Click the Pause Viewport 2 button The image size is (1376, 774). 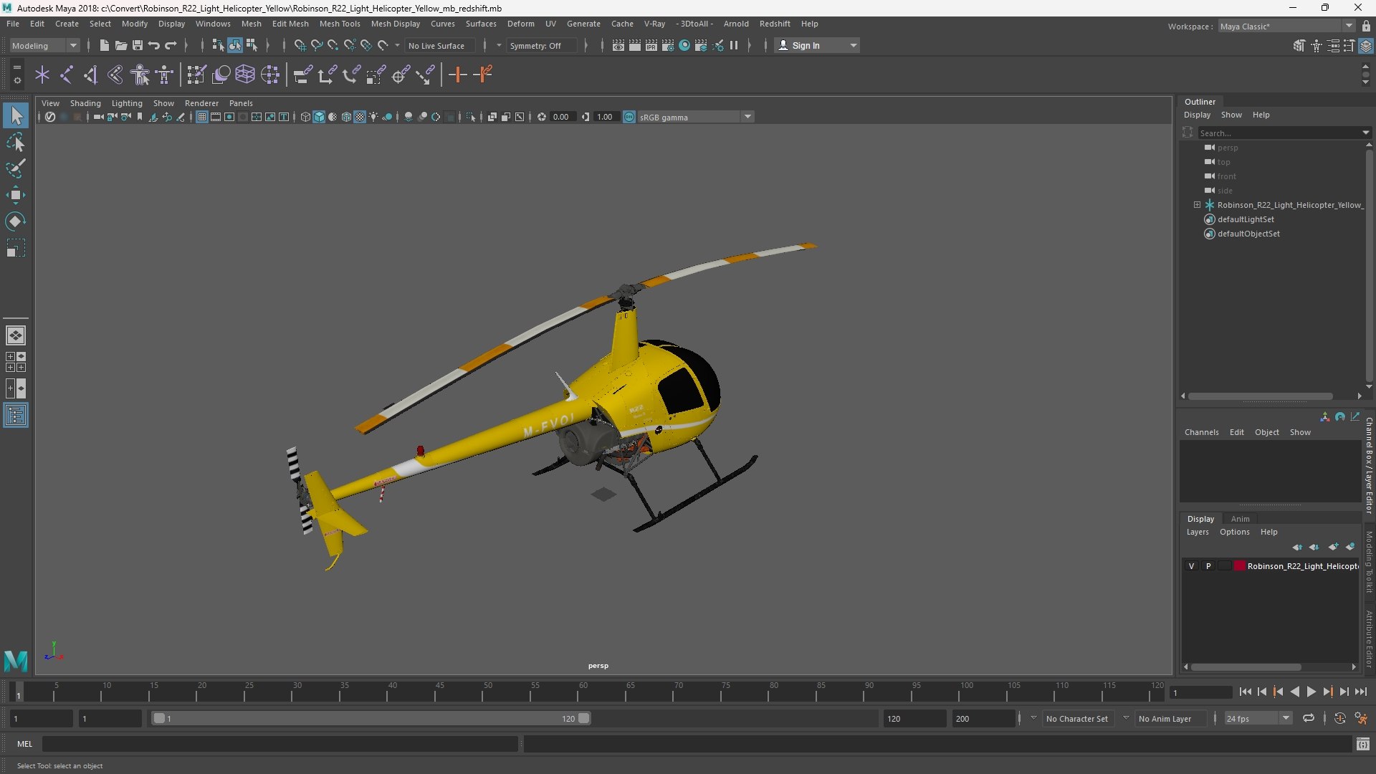point(734,45)
